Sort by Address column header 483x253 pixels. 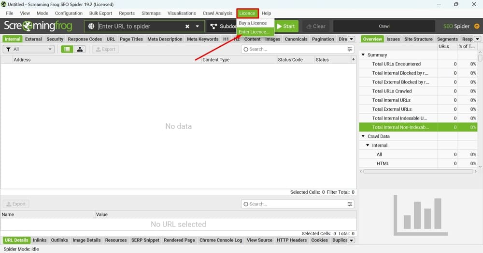click(x=107, y=60)
